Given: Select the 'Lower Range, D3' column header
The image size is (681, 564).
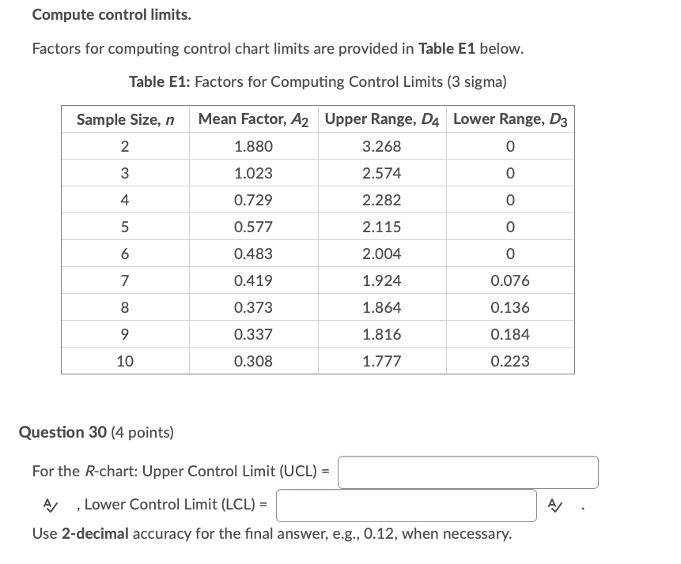Looking at the screenshot, I should pyautogui.click(x=510, y=119).
